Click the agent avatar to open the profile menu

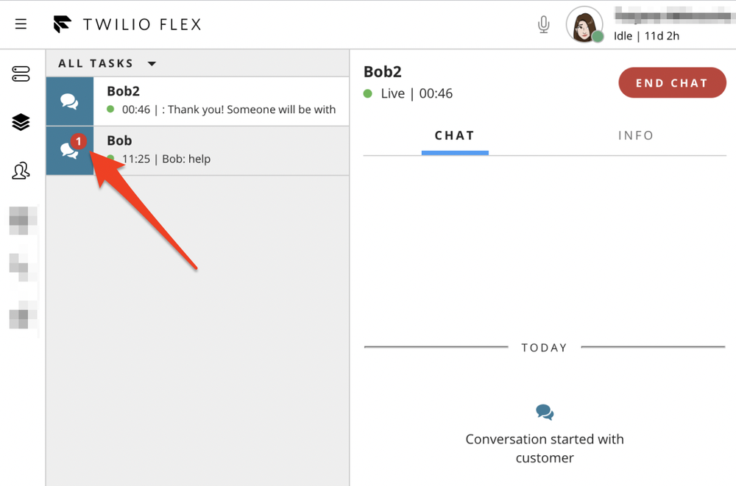pyautogui.click(x=584, y=24)
